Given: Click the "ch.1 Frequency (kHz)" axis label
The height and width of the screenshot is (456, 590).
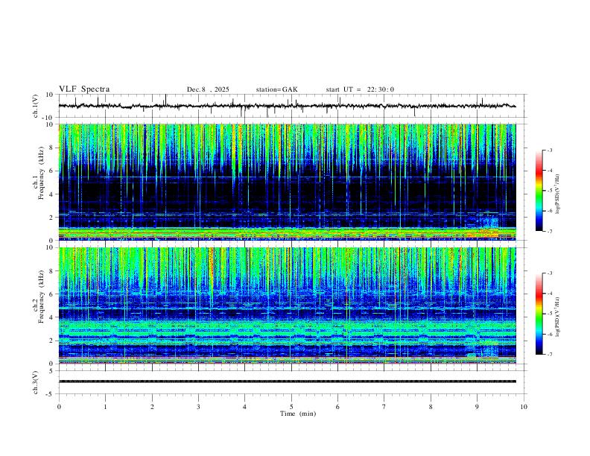Looking at the screenshot, I should click(38, 173).
